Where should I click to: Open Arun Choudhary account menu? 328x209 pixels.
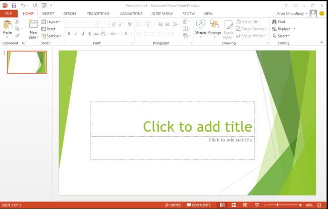click(292, 14)
